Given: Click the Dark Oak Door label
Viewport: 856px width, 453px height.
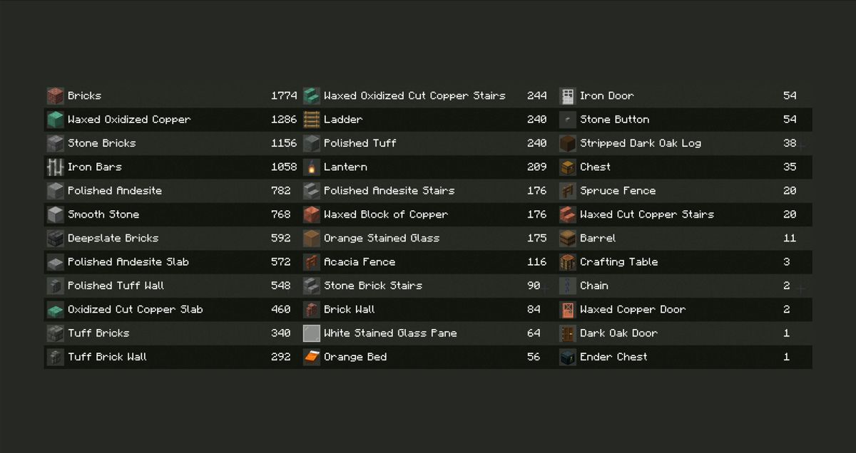Looking at the screenshot, I should tap(618, 333).
